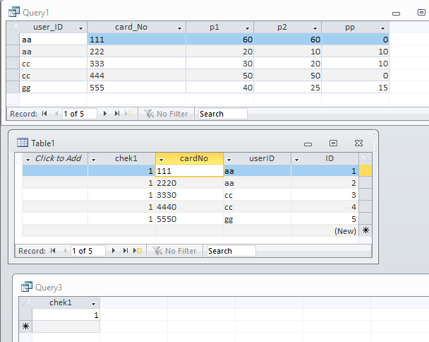Click the Table1 datasheet window icon
This screenshot has height=342, width=429.
pyautogui.click(x=22, y=143)
